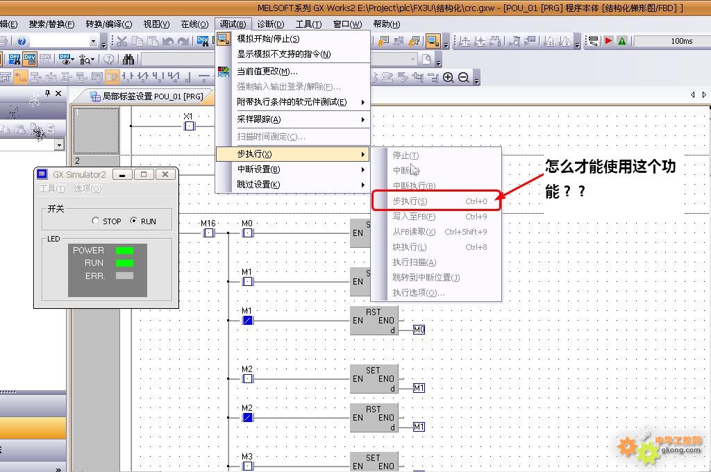The width and height of the screenshot is (711, 472).
Task: Close the left navigation panel
Action: pos(58,94)
